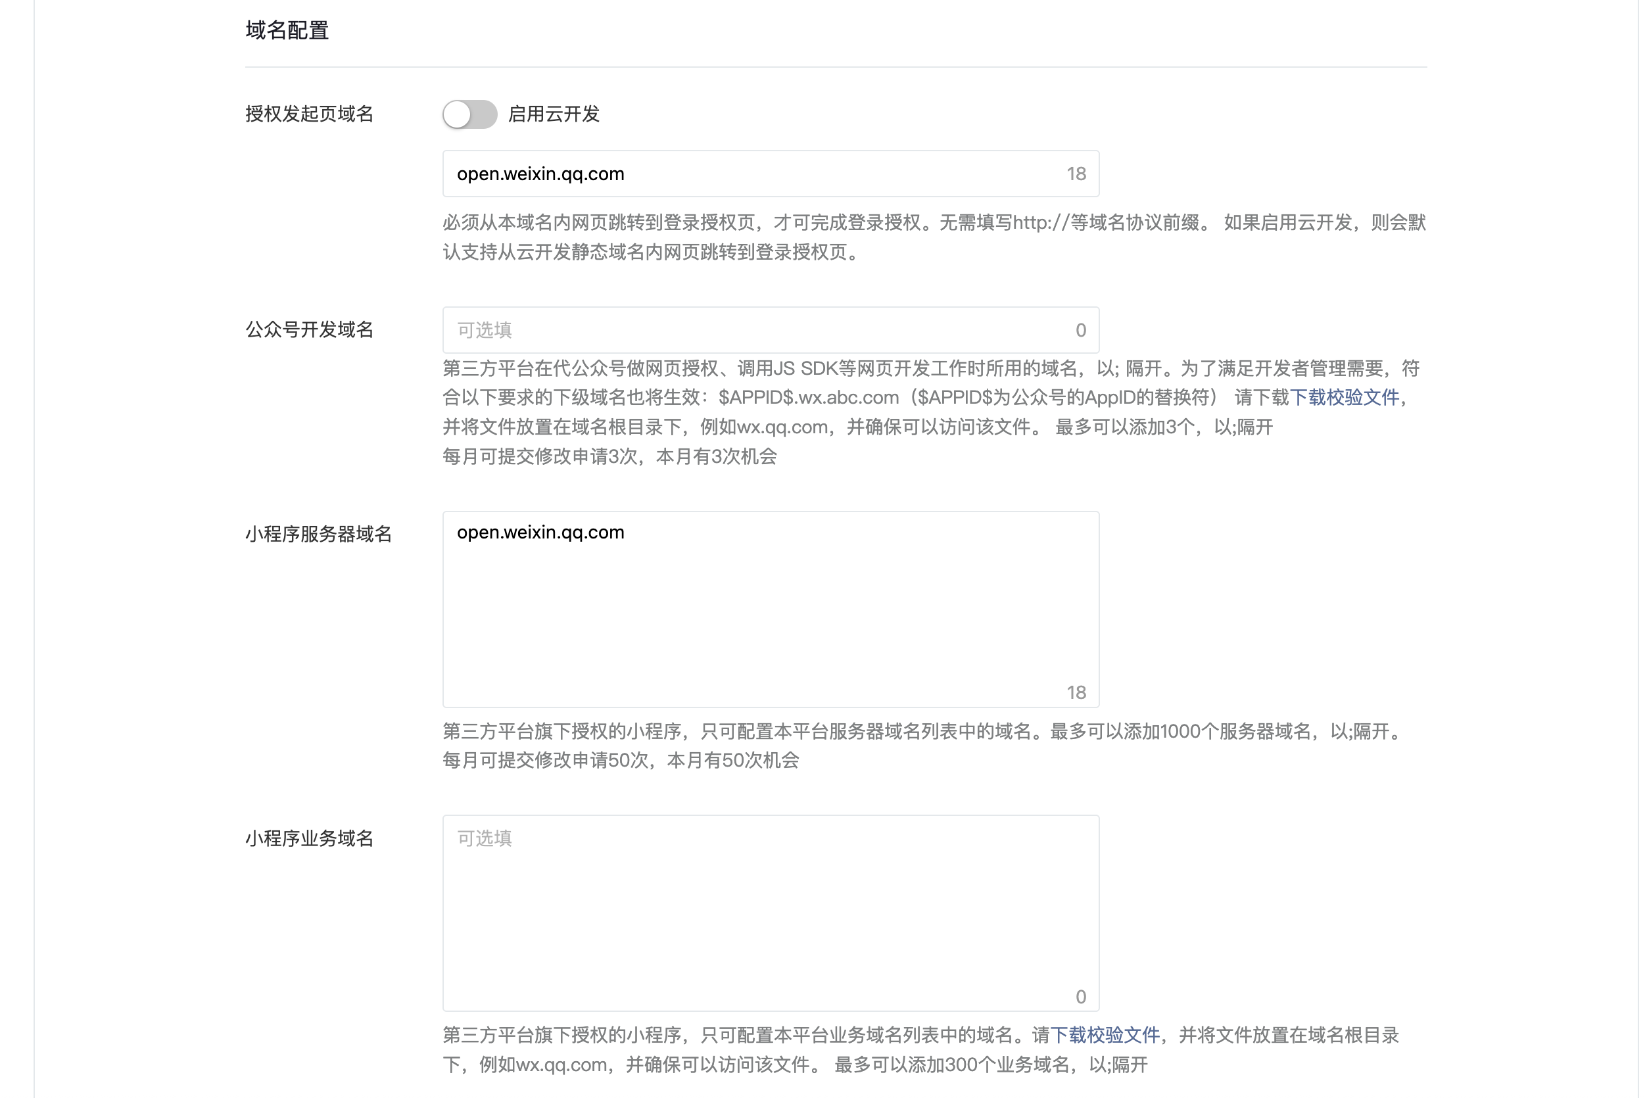1645x1098 pixels.
Task: Click the 每月可提交修改申请50次 hint text
Action: click(620, 761)
